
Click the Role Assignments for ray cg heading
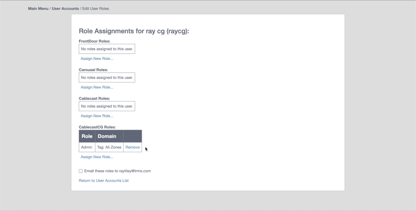coord(134,31)
